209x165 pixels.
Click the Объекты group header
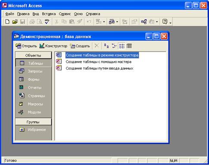(33, 55)
